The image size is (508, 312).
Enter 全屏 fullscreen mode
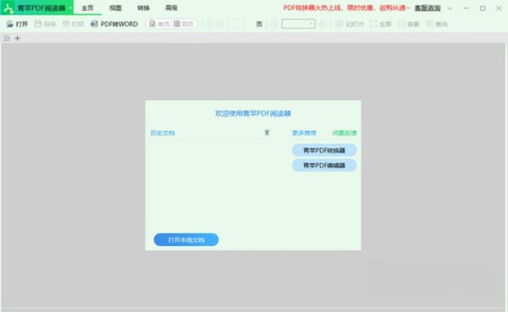pos(381,24)
